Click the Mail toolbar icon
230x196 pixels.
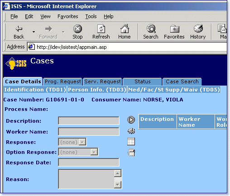click(222, 29)
